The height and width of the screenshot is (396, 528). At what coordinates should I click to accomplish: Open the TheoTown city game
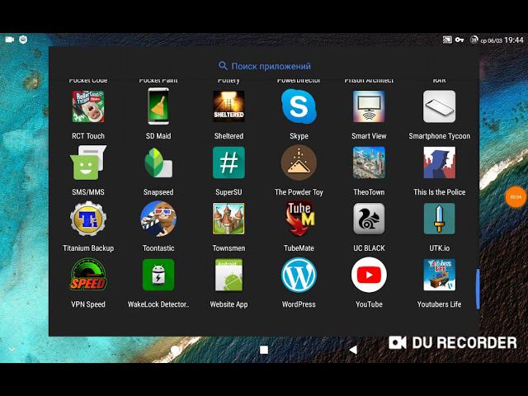point(369,163)
